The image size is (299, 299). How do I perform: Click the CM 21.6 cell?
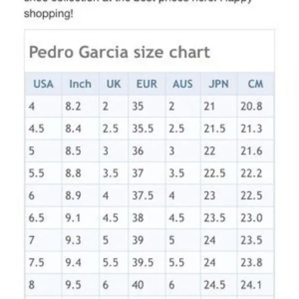point(256,151)
